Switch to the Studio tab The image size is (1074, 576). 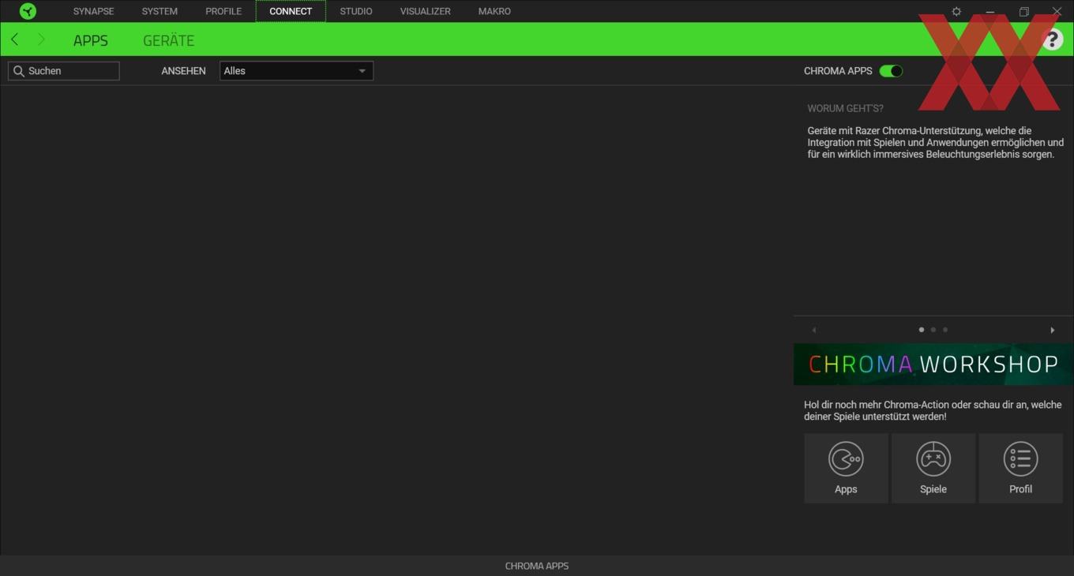[x=356, y=11]
